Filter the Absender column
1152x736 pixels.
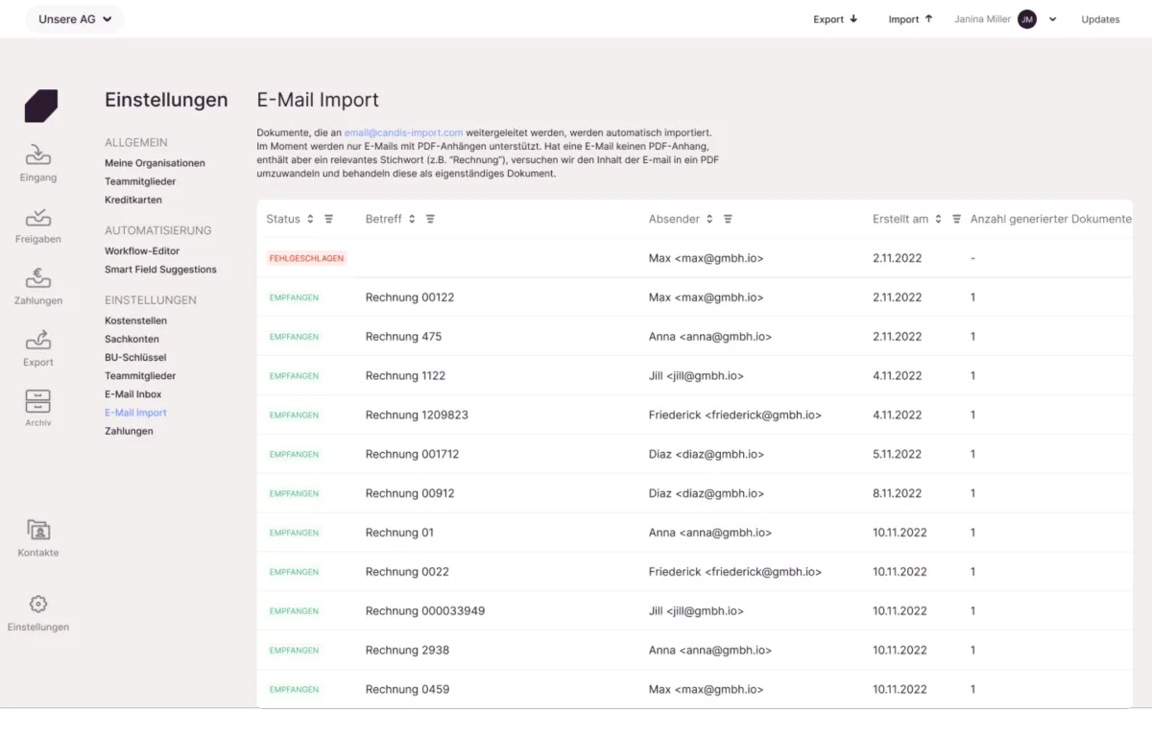[x=728, y=219]
